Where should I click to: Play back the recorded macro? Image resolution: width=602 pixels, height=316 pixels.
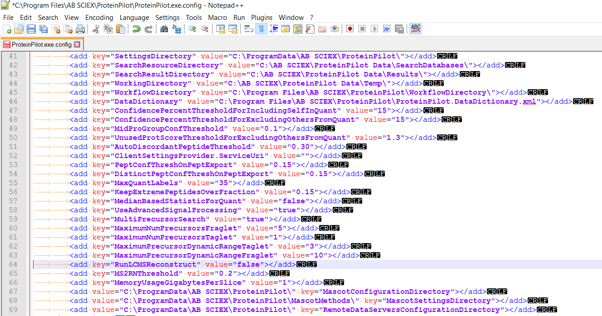(374, 29)
